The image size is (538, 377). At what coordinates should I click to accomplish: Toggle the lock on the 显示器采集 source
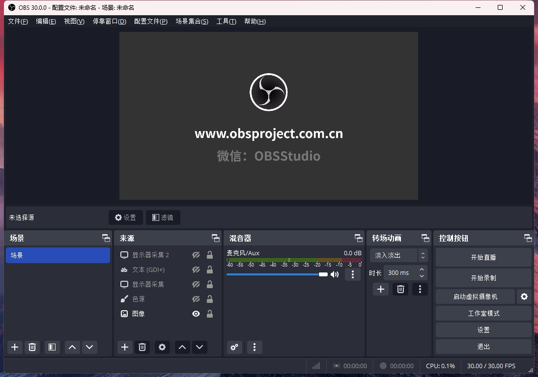[x=210, y=284]
